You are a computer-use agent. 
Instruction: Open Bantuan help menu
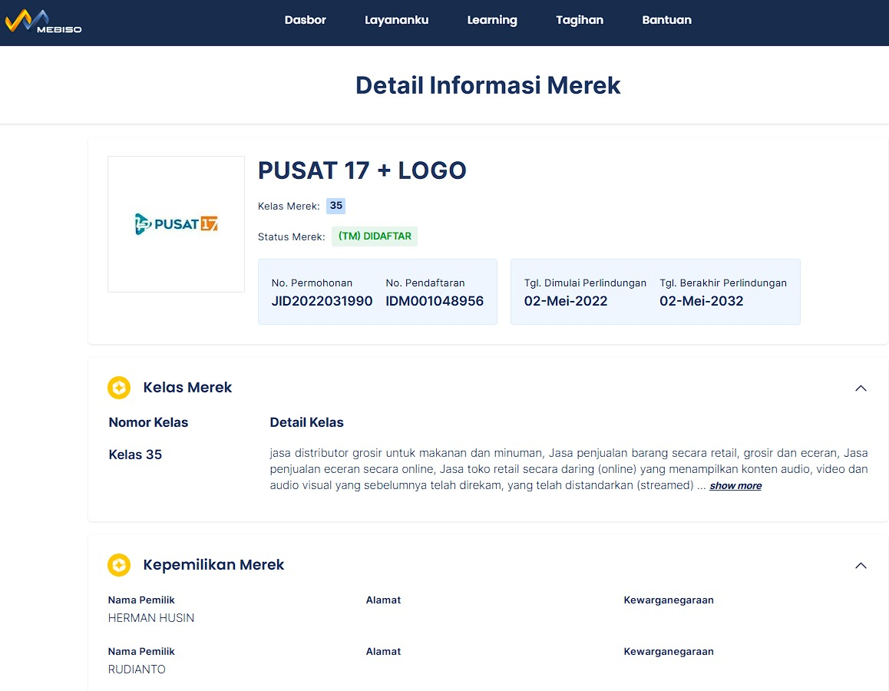(x=666, y=20)
